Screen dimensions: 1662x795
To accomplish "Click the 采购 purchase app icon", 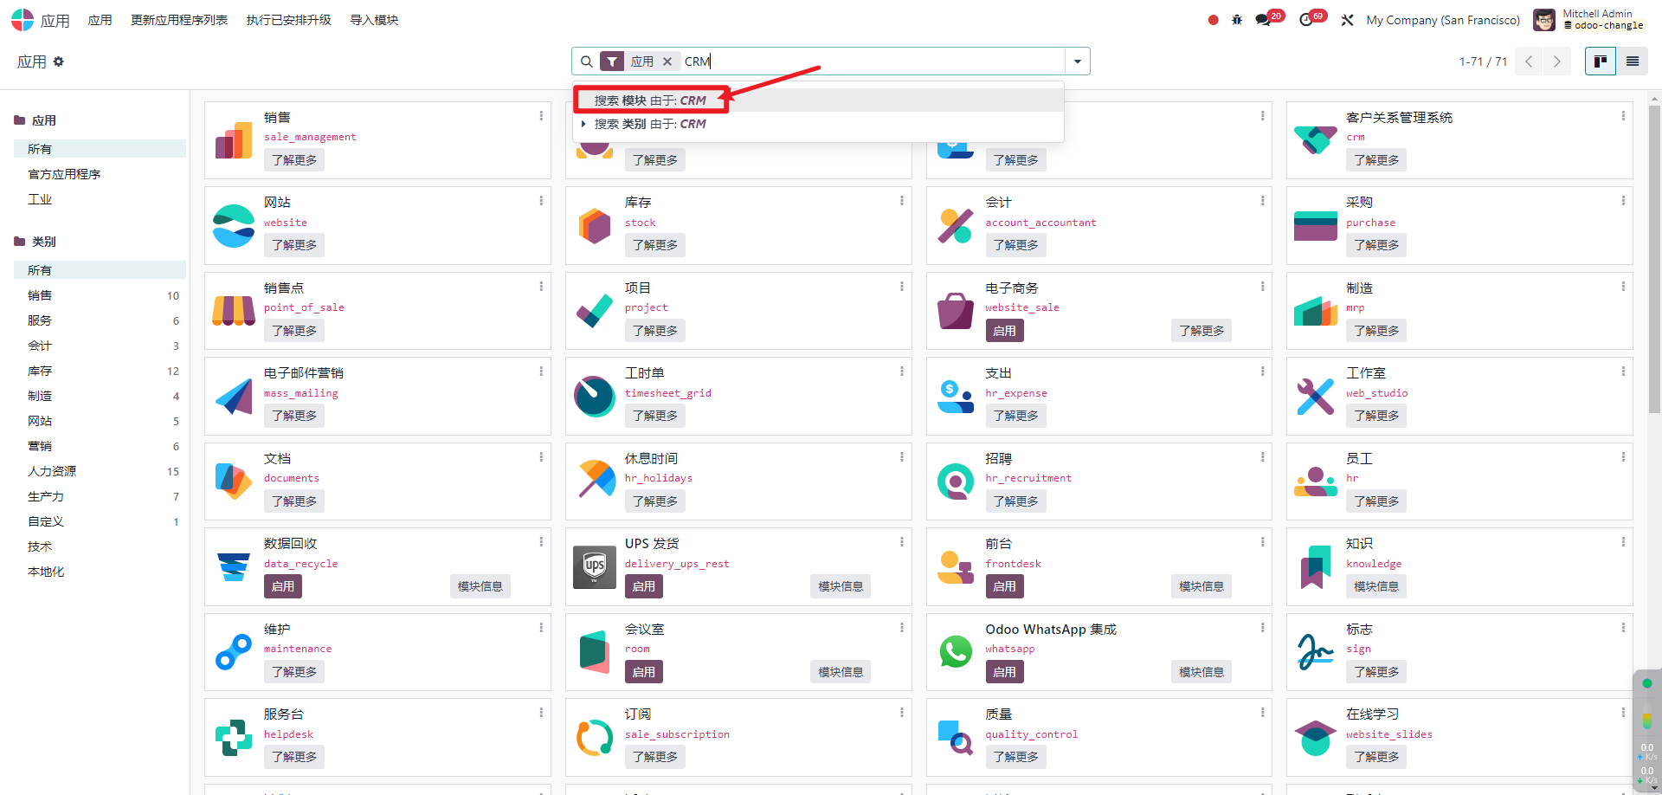I will 1316,225.
